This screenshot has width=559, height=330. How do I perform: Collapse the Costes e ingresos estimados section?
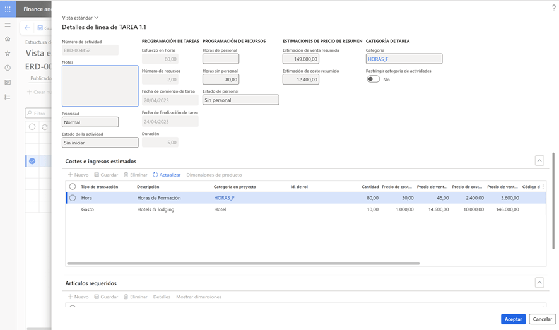539,161
